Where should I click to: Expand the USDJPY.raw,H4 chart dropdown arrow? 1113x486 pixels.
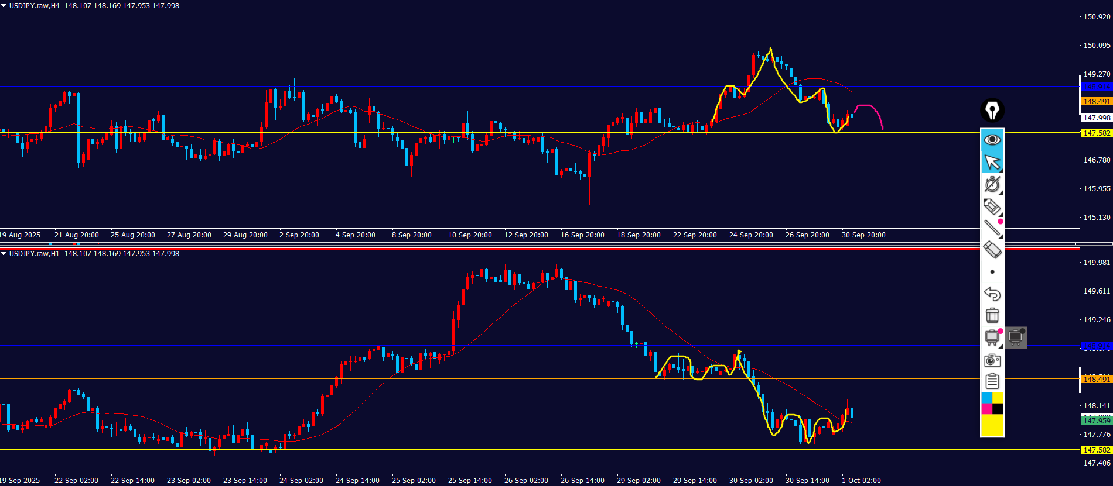(x=4, y=6)
